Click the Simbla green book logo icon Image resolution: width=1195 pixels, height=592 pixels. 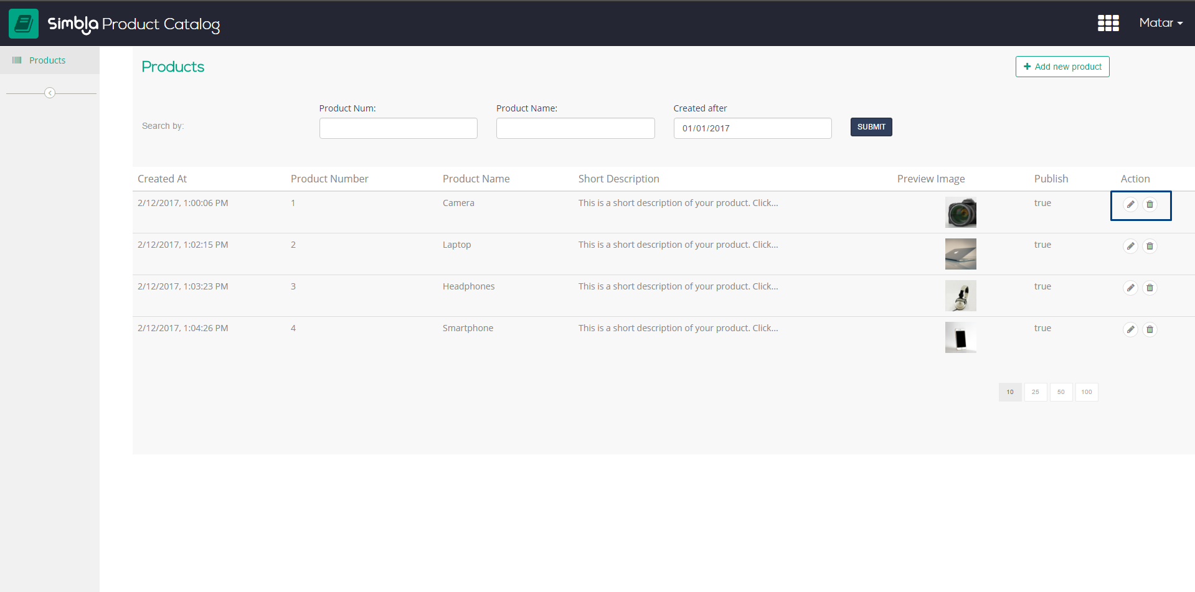click(24, 24)
